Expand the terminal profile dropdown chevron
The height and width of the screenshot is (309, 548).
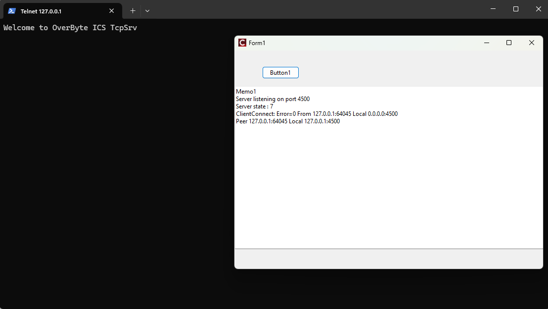(x=147, y=11)
